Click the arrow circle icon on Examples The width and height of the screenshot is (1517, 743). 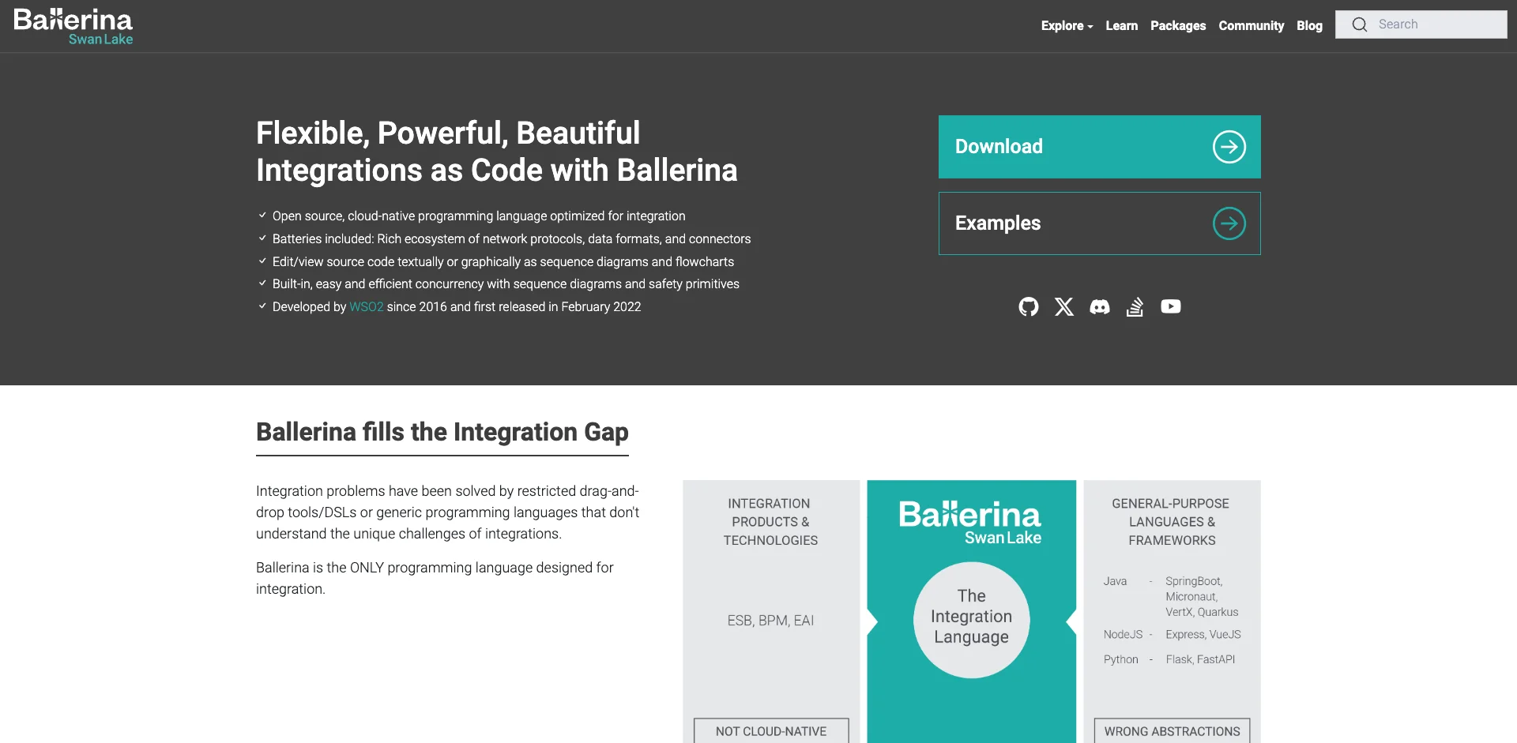pyautogui.click(x=1229, y=223)
